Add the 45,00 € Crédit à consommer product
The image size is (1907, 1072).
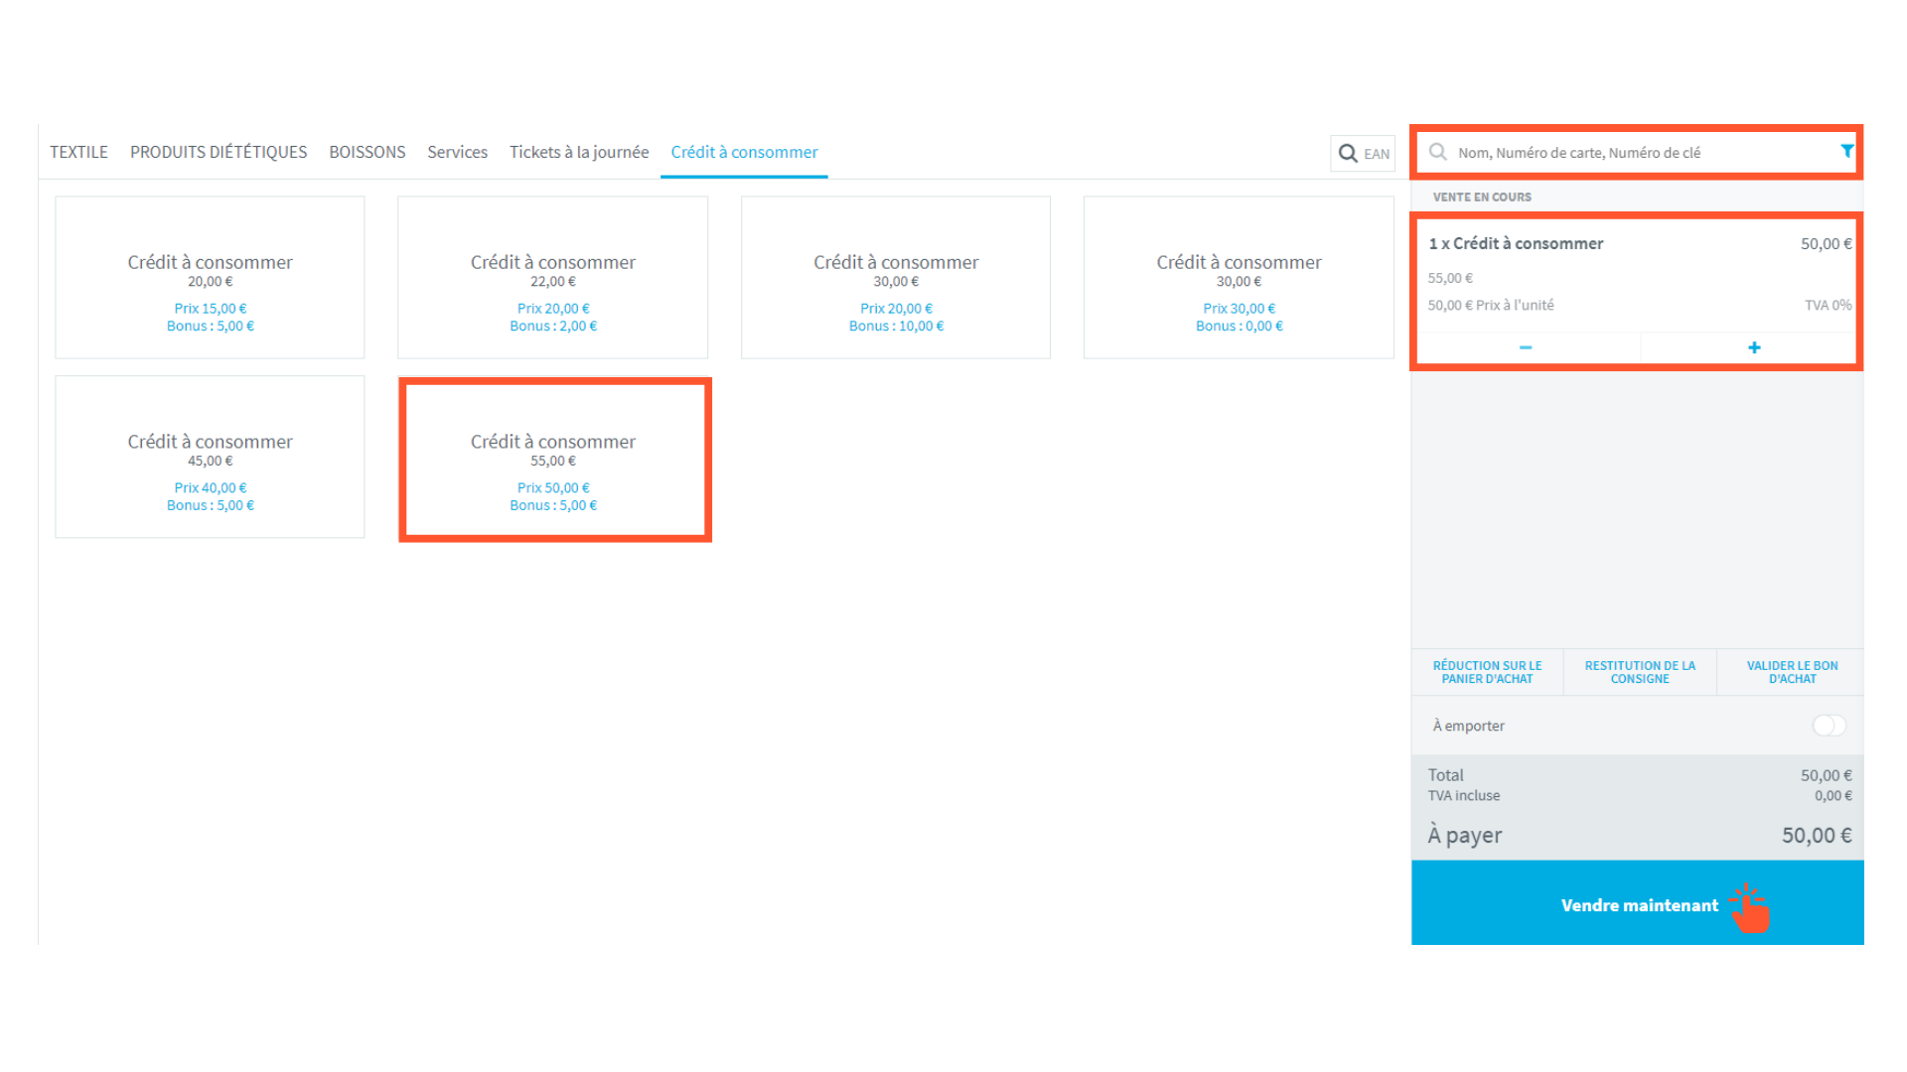point(210,457)
